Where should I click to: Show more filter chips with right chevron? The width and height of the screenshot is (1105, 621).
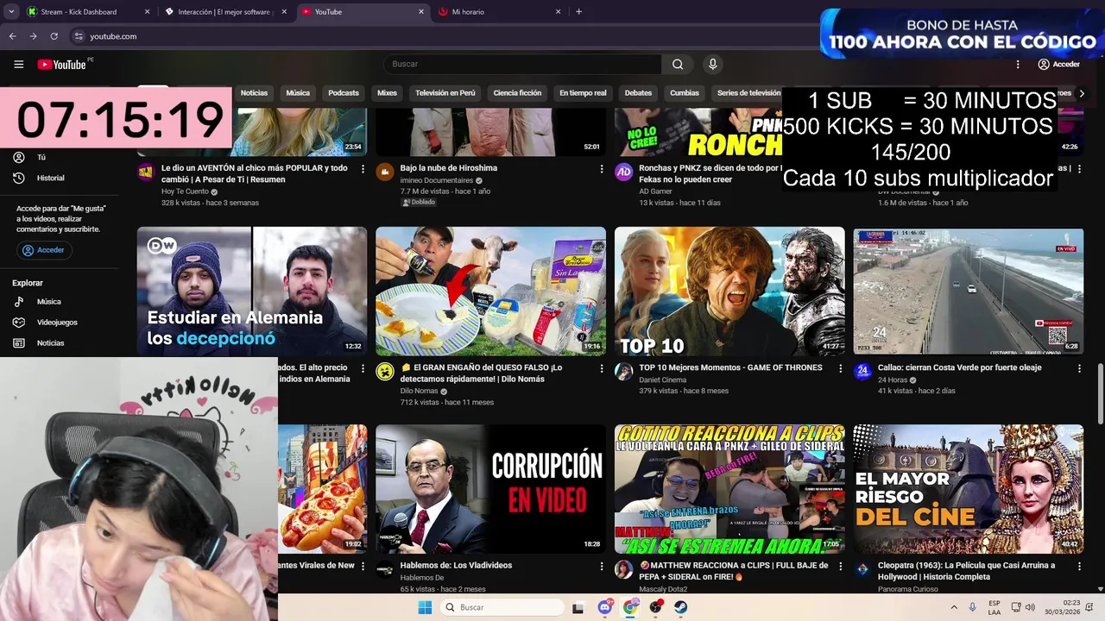click(1082, 93)
